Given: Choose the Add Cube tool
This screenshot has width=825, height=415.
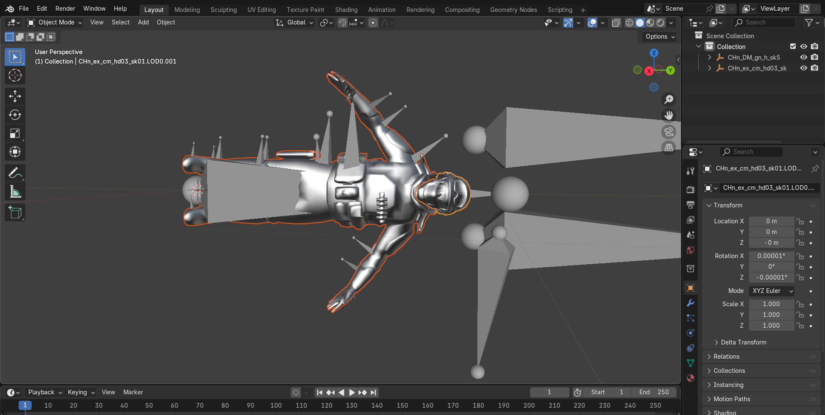Looking at the screenshot, I should pyautogui.click(x=15, y=213).
